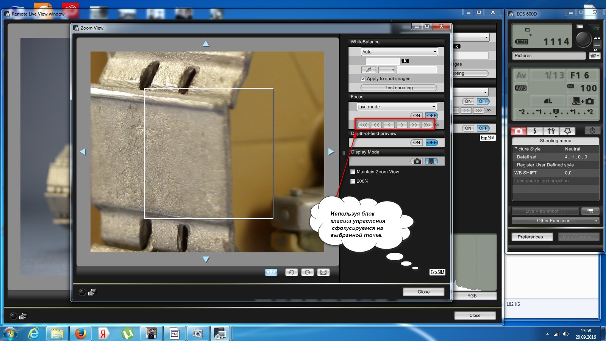Click the large shutter release button in EOS 600D window
The height and width of the screenshot is (341, 606).
click(583, 39)
